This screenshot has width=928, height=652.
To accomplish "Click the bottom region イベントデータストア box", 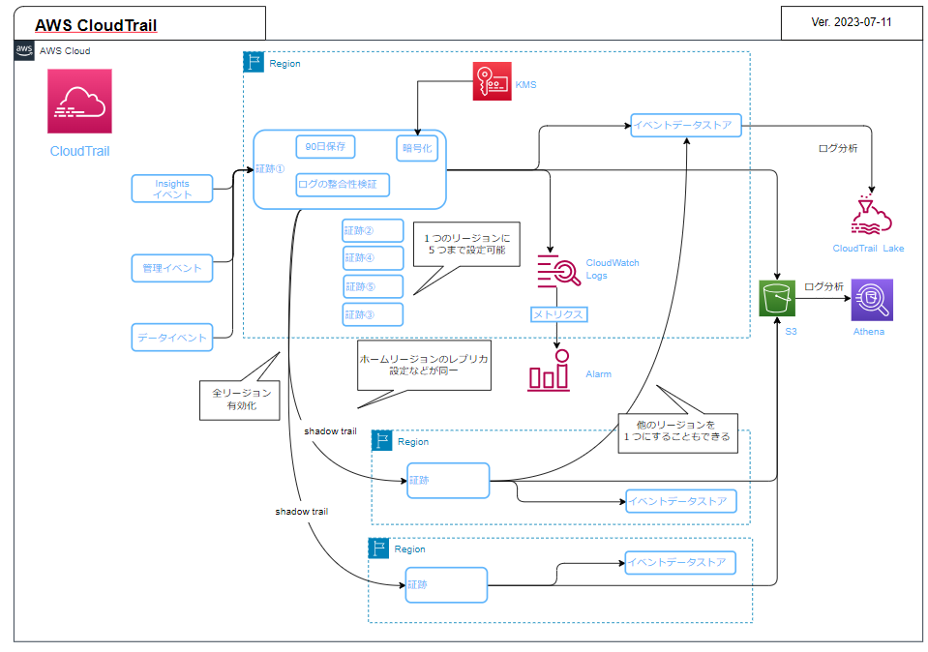I will pos(680,562).
